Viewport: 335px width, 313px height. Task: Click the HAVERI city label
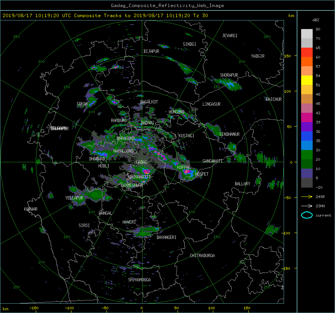click(x=129, y=223)
